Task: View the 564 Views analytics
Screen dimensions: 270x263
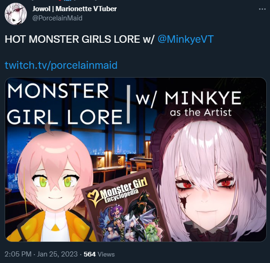Action: (99, 254)
